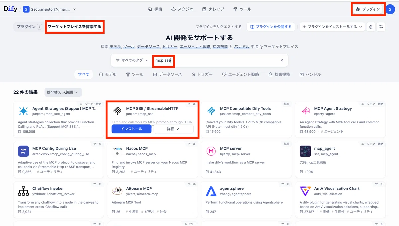
Task: Open すべてのタグ filter dropdown
Action: click(x=132, y=60)
